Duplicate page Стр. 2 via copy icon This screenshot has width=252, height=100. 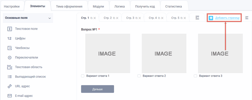tap(114, 18)
